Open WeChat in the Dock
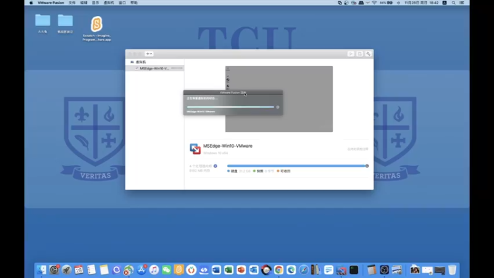 click(166, 270)
